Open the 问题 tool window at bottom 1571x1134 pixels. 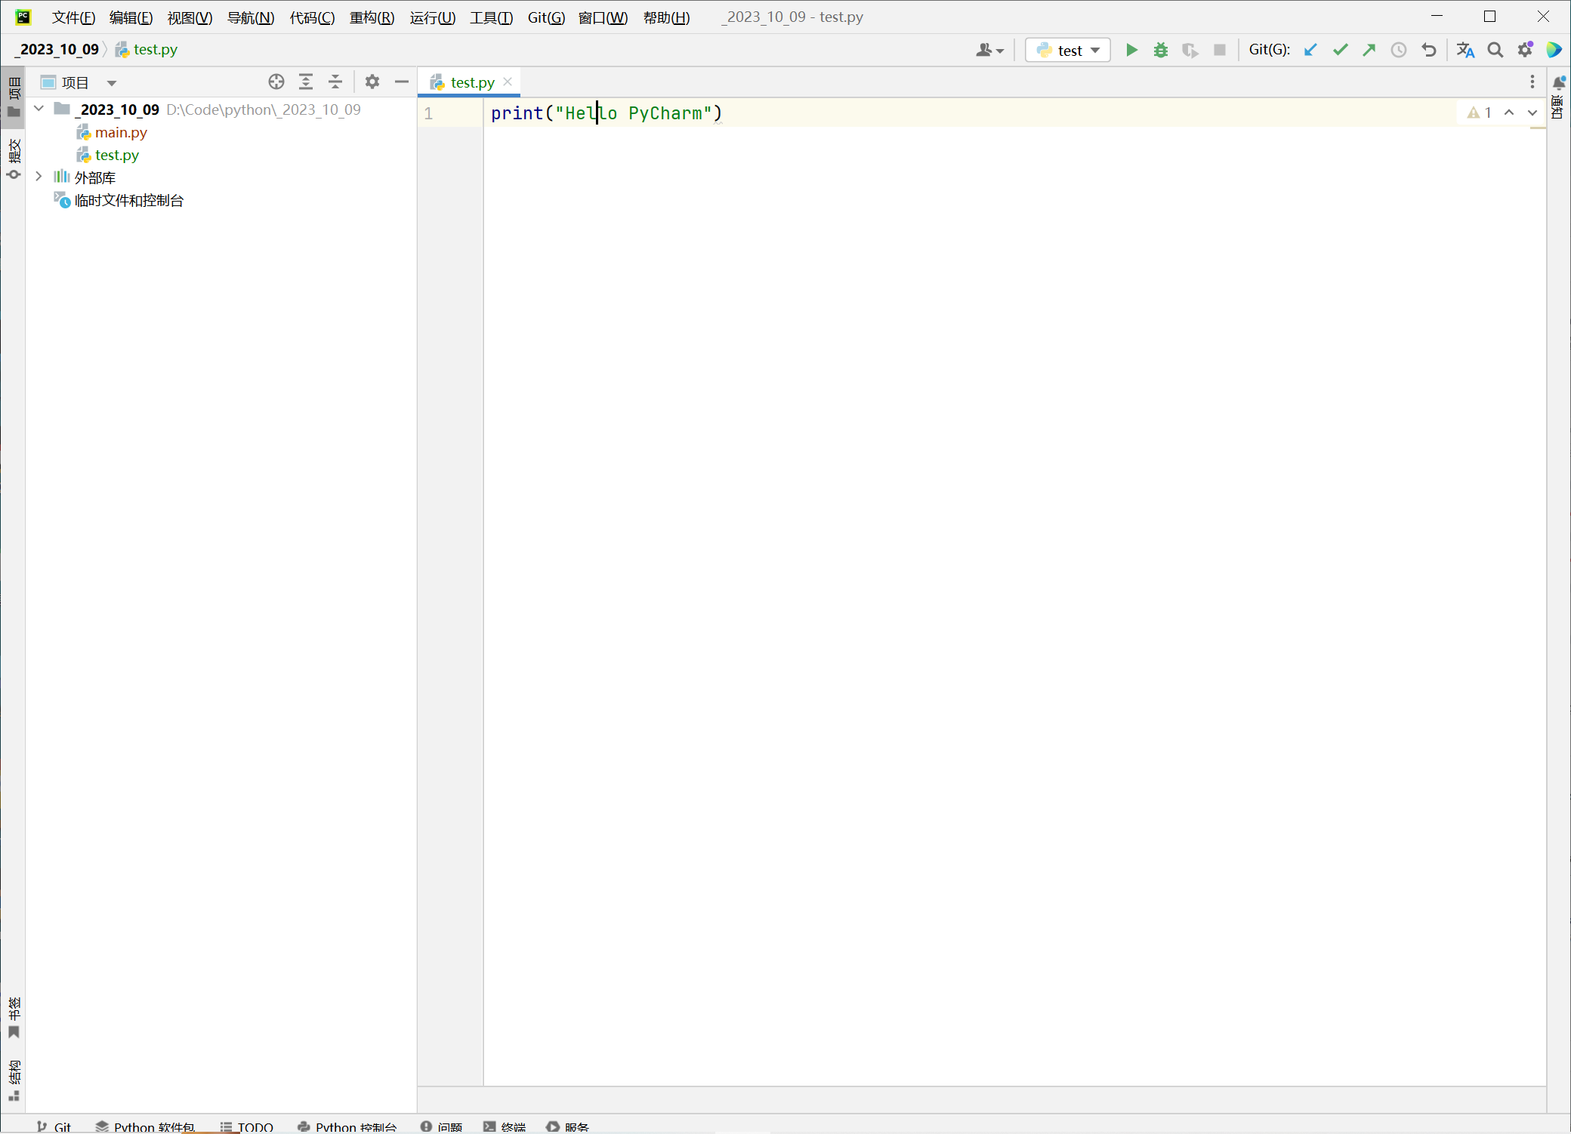442,1126
